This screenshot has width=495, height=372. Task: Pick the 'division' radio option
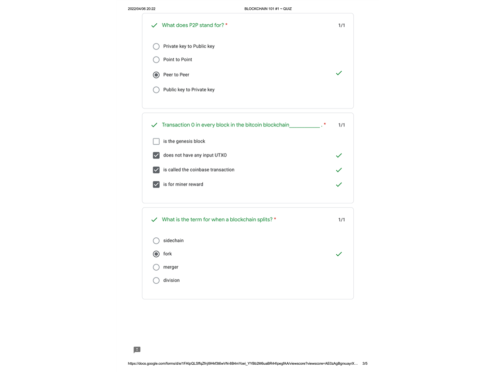[x=156, y=280]
